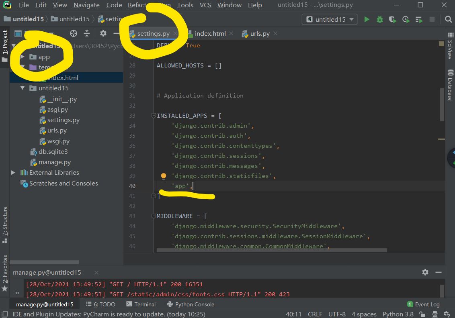Run with Coverage using the shield icon

pos(393,19)
